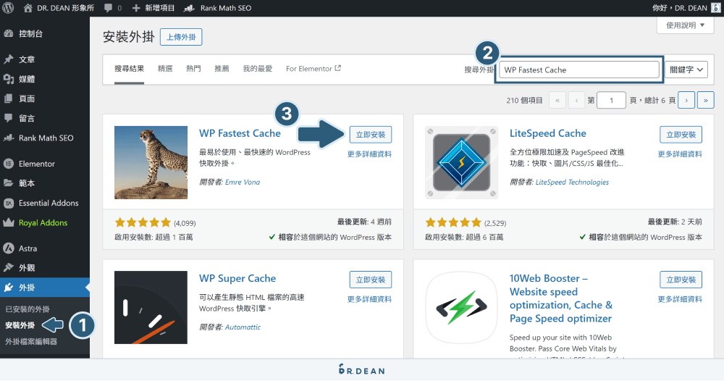Open 安裝外掛 submenu item

coord(20,325)
